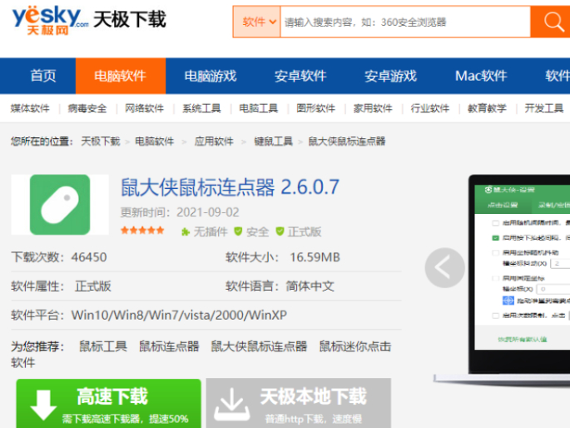Click the title 鼠大侠鼠标连点器 2.6.0.7
This screenshot has height=428, width=570.
(230, 187)
